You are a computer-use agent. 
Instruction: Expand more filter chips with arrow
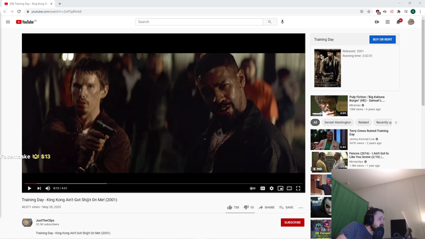point(396,122)
